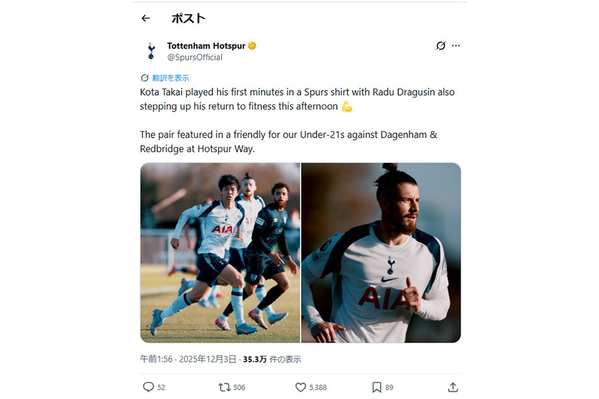Viewport: 599px width, 399px height.
Task: Click the Tottenham Hotspur display name
Action: pyautogui.click(x=206, y=46)
